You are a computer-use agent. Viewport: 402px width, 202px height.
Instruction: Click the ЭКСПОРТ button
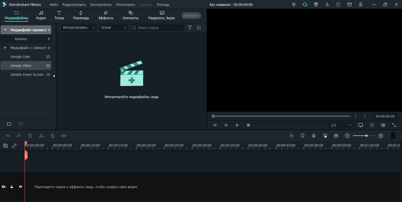pyautogui.click(x=191, y=16)
